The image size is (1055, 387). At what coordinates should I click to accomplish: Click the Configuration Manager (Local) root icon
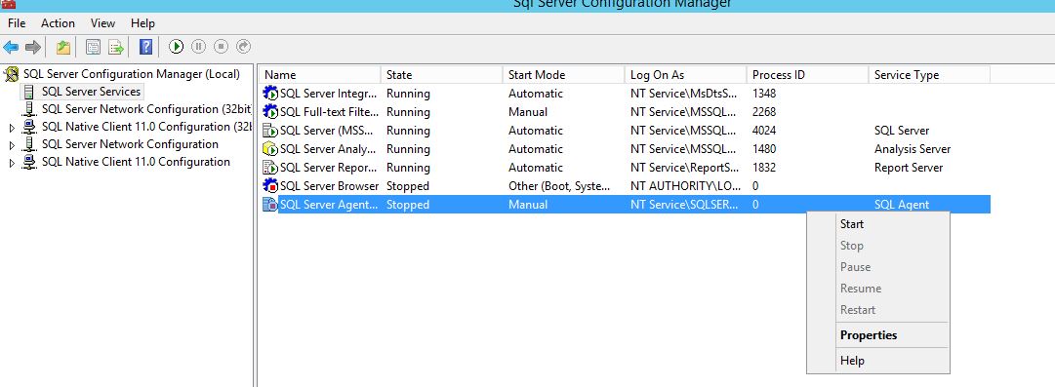pyautogui.click(x=12, y=74)
